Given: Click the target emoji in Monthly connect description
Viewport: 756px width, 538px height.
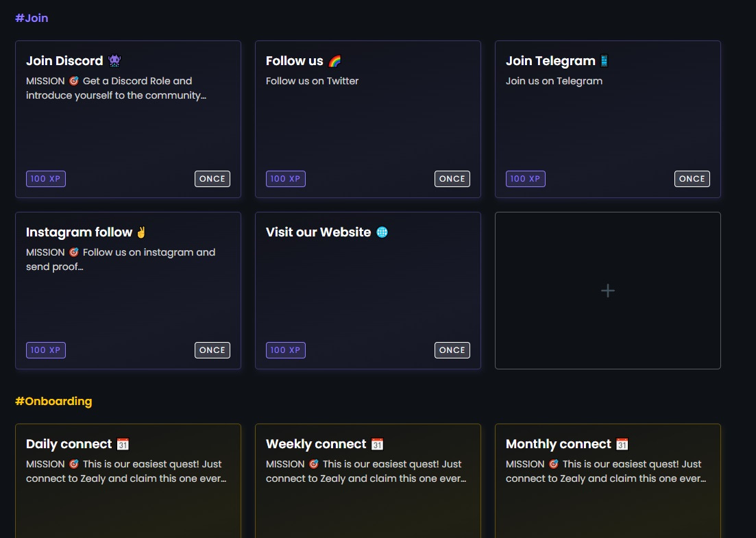Looking at the screenshot, I should (x=554, y=464).
